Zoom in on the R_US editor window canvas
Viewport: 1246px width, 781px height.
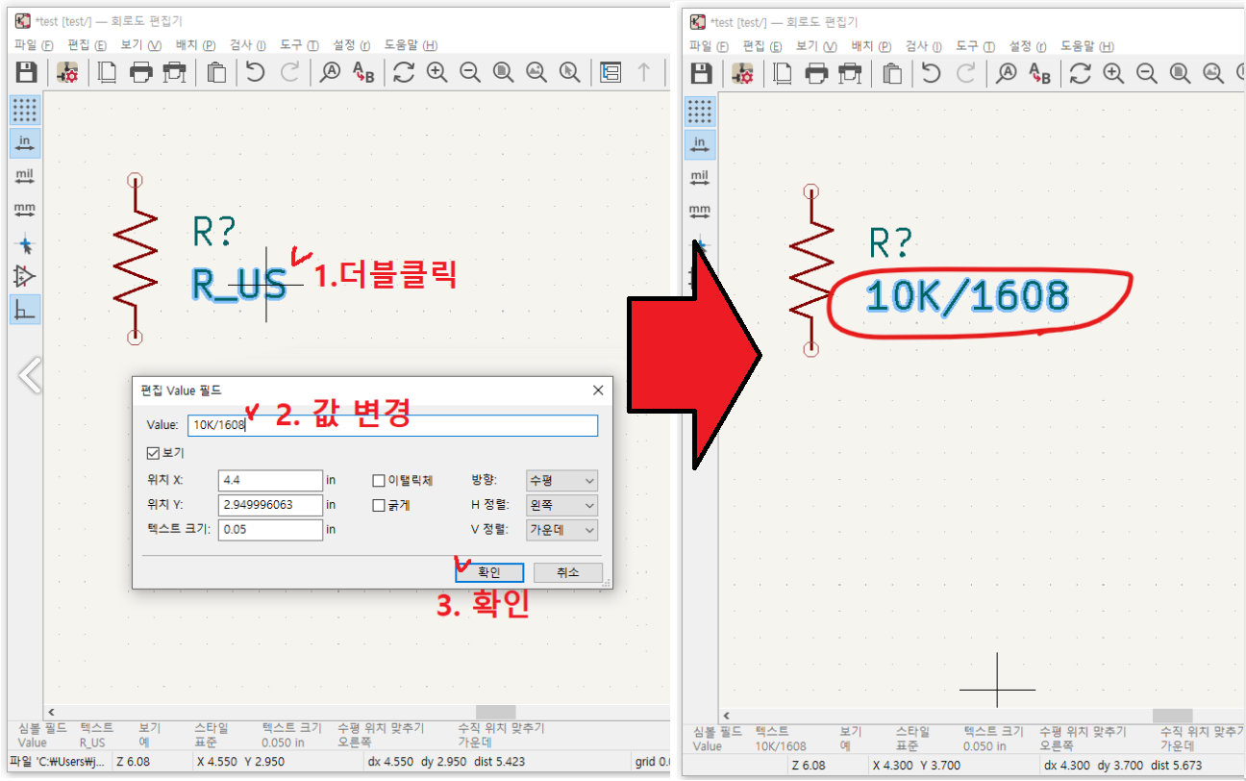coord(437,72)
